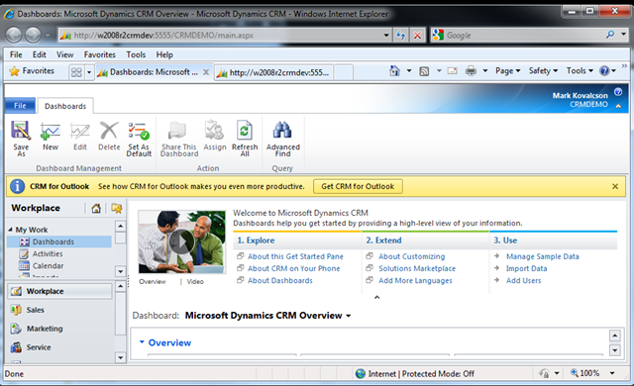Click Set As Default ribbon icon
Screen dimensions: 634x386
(x=139, y=131)
